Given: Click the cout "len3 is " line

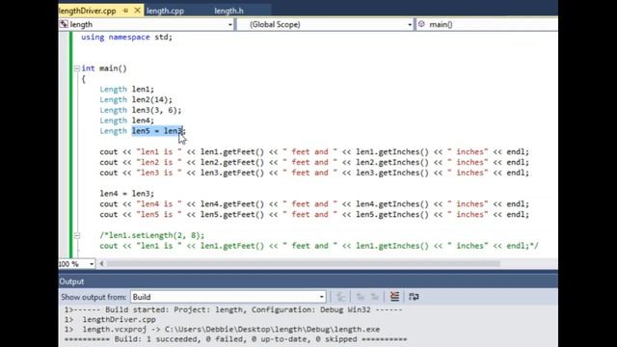Looking at the screenshot, I should tap(314, 173).
